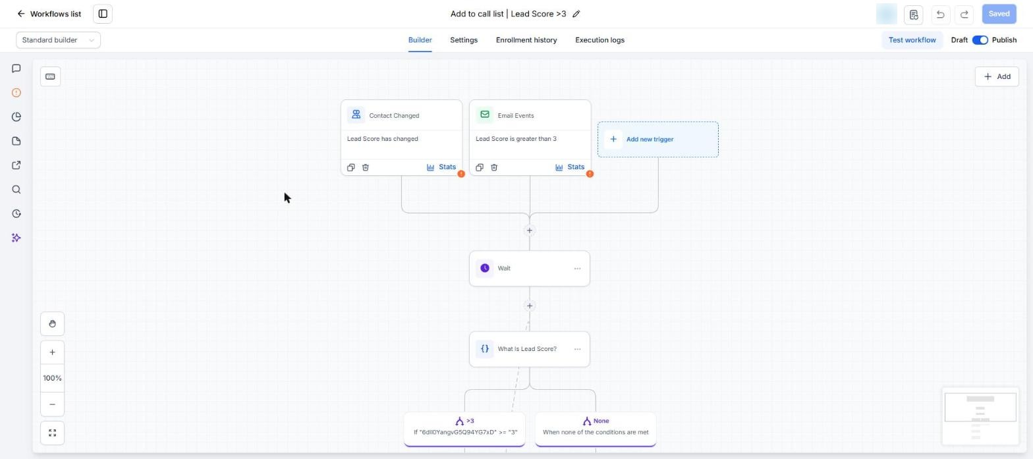The height and width of the screenshot is (459, 1033).
Task: View Stats for Contact Changed trigger
Action: coord(441,167)
